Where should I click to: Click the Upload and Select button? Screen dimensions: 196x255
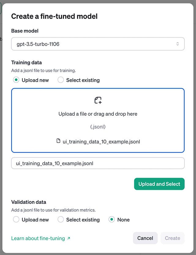159,184
